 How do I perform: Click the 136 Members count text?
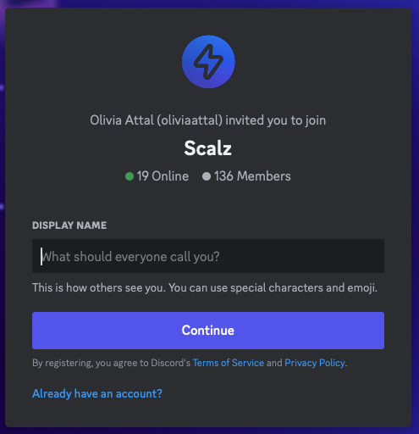pos(252,176)
